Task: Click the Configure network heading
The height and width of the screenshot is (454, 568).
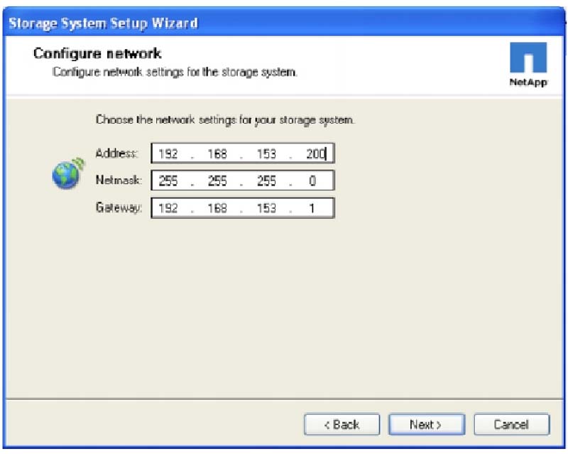Action: [97, 54]
